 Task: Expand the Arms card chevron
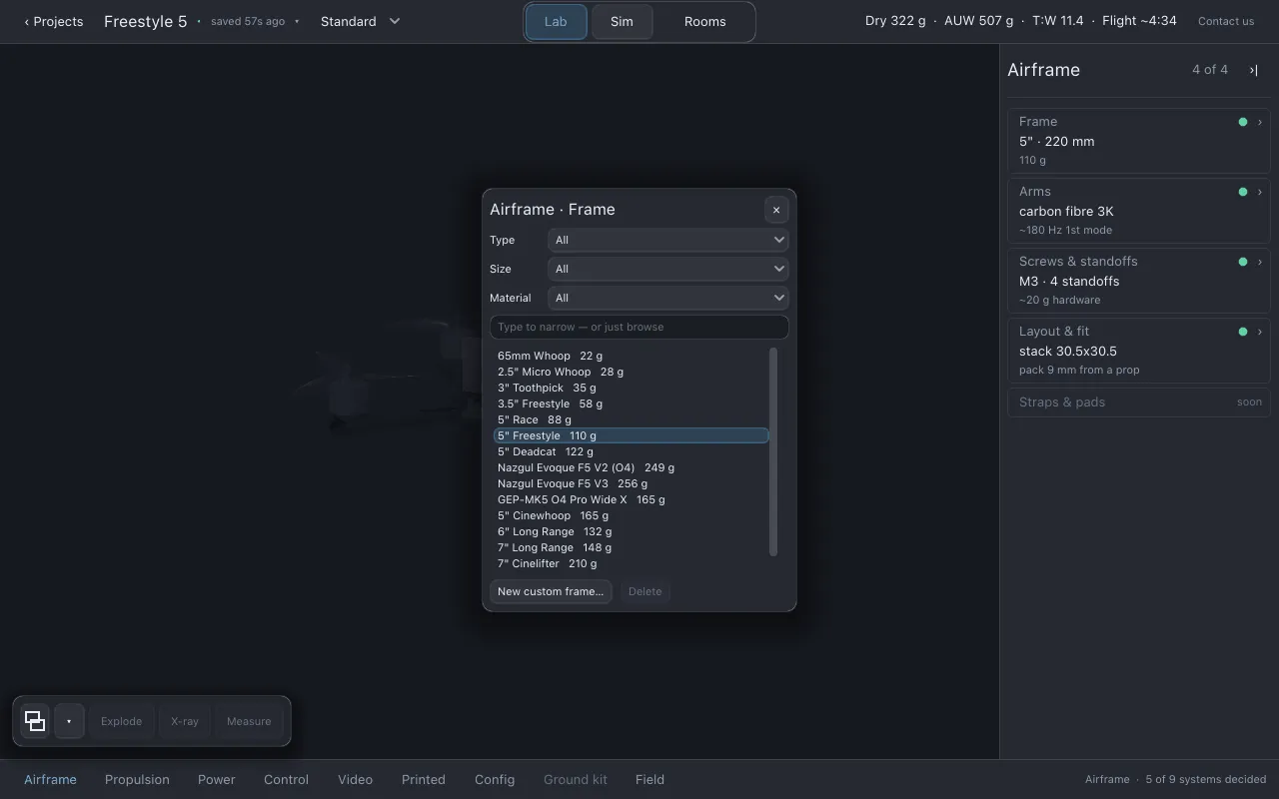point(1260,192)
